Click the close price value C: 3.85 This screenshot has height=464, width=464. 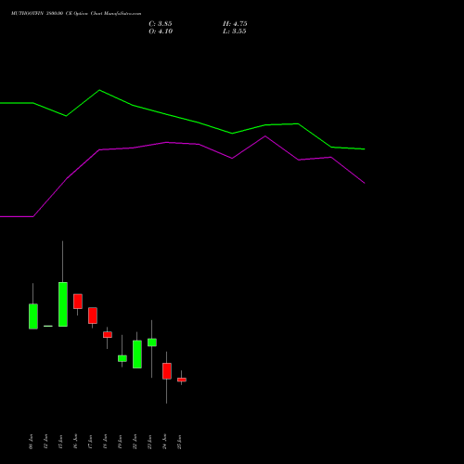click(x=161, y=24)
